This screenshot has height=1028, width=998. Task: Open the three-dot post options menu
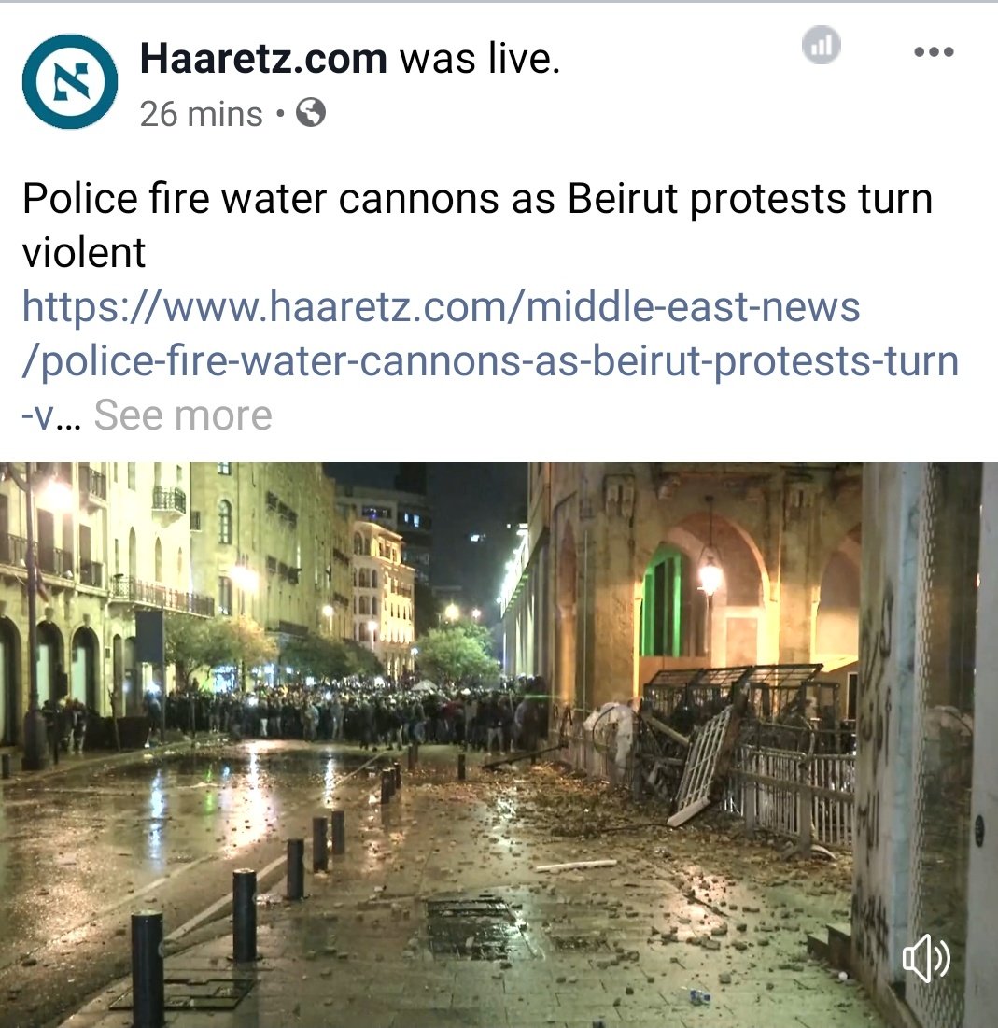pos(934,51)
